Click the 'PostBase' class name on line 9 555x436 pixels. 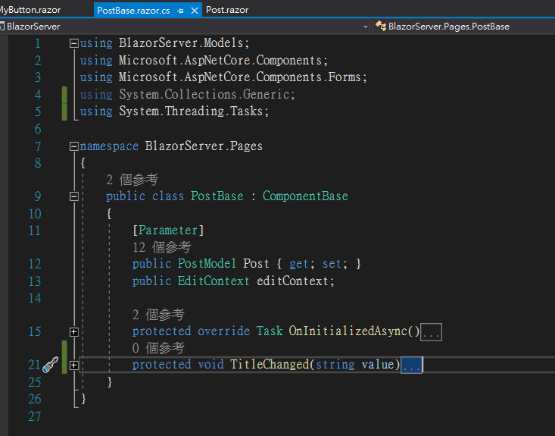217,196
